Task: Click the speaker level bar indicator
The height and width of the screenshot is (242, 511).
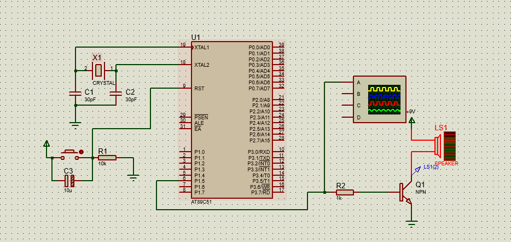Action: [449, 146]
